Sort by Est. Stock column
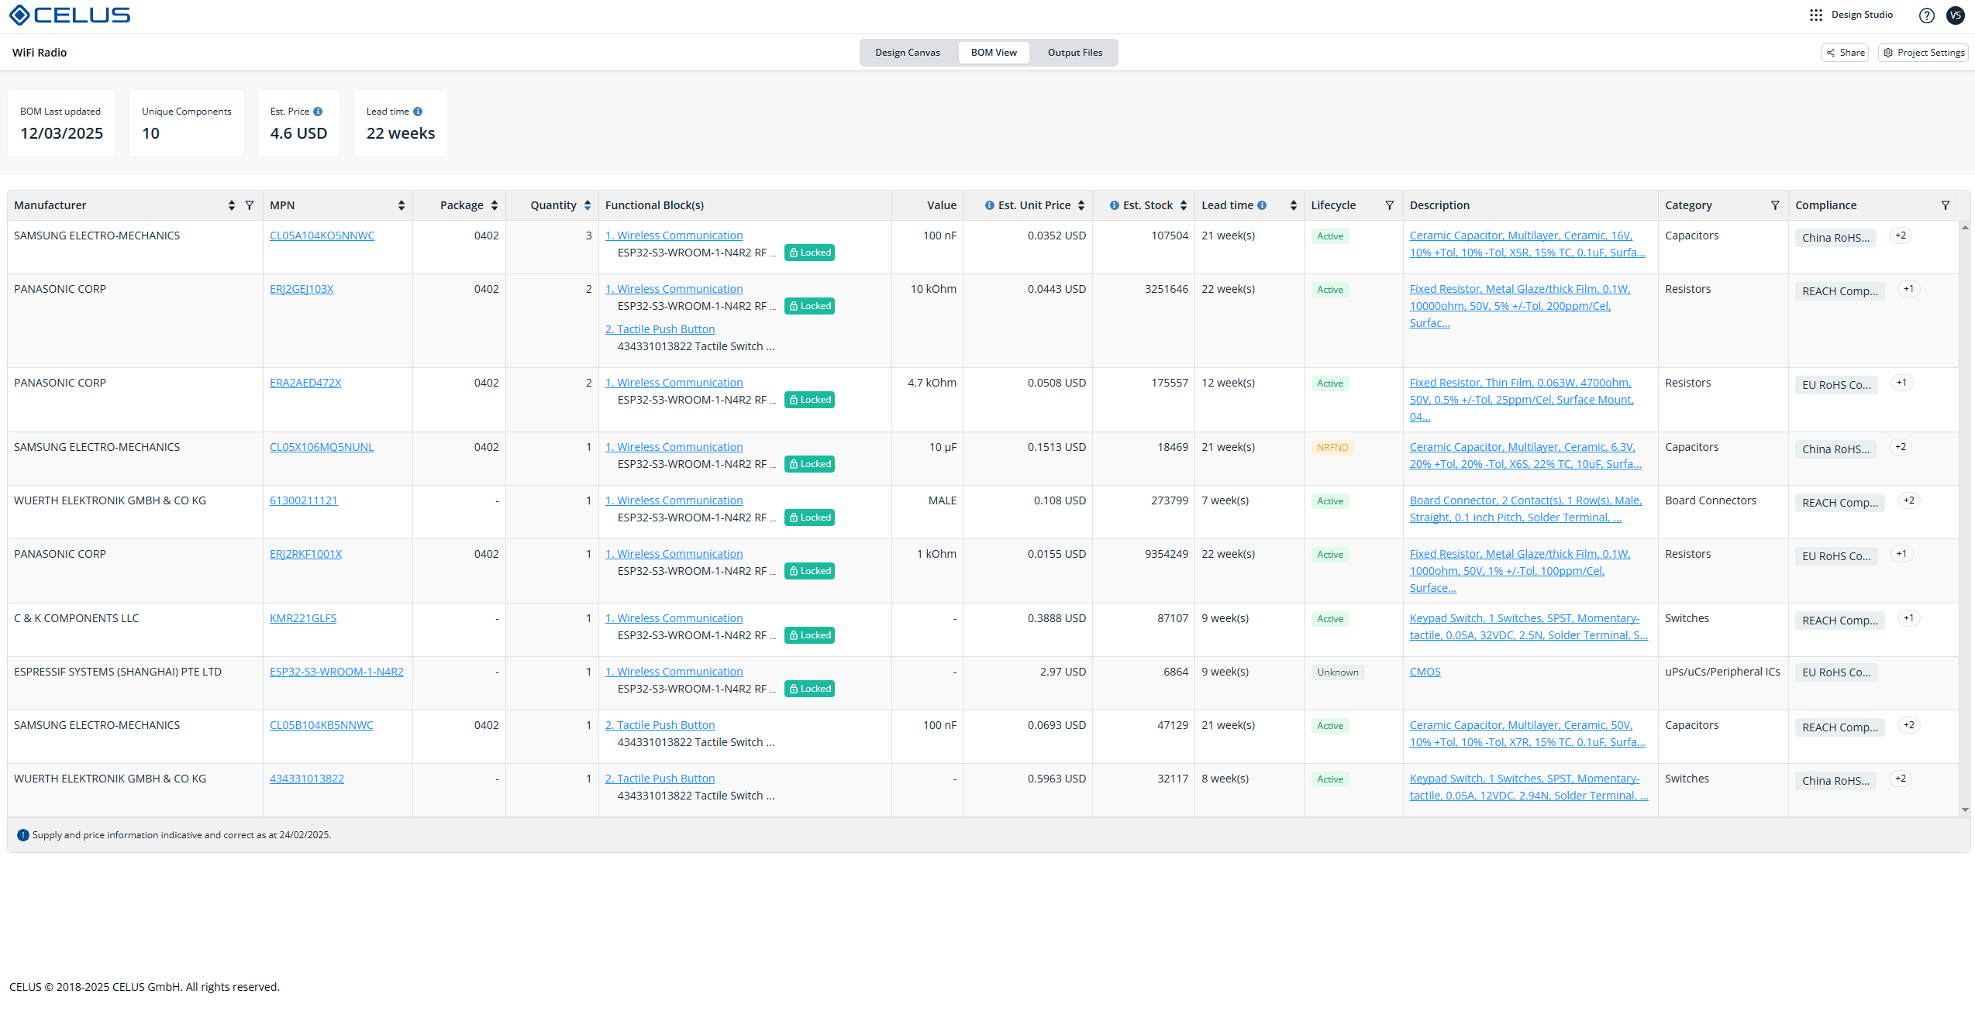Viewport: 1975px width, 1011px height. [x=1184, y=205]
